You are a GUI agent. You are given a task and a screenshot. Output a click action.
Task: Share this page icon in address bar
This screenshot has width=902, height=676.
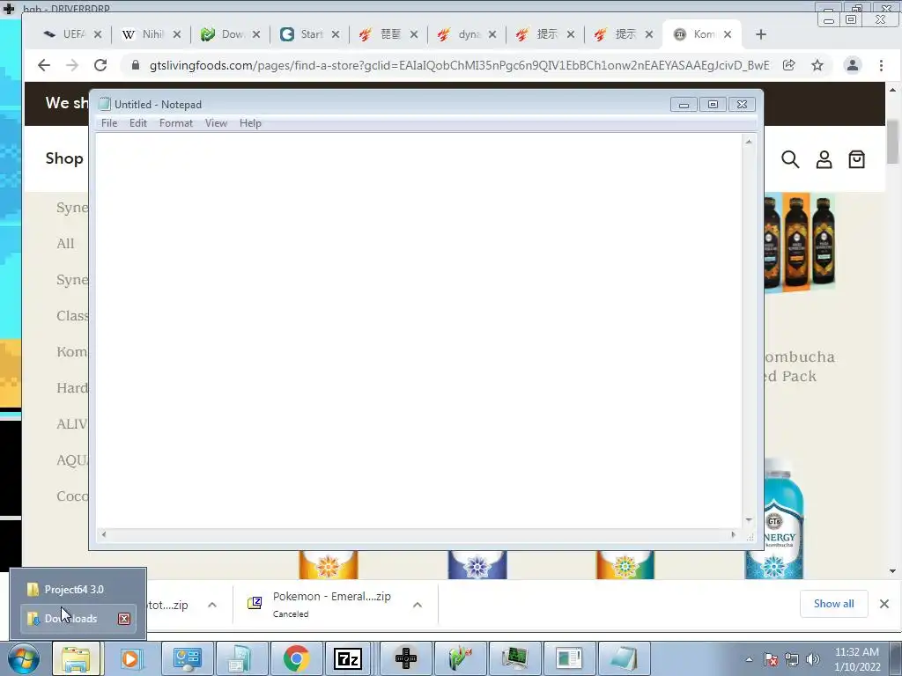[789, 65]
